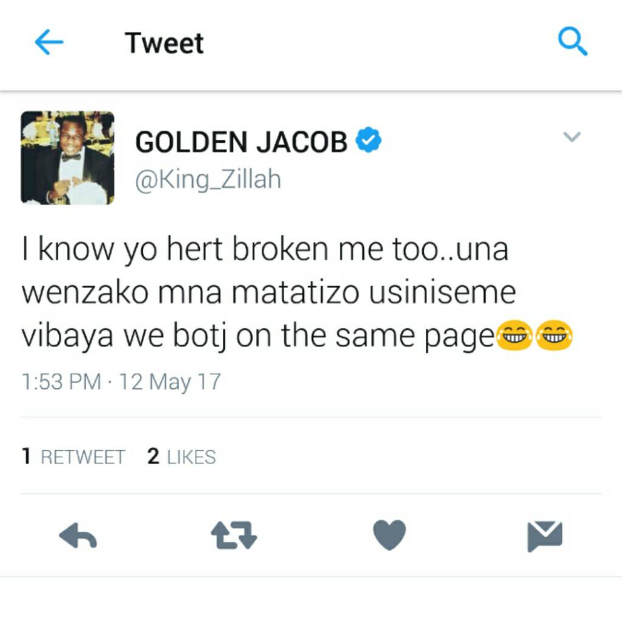The image size is (622, 618).
Task: Go back using the left arrow
Action: tap(49, 42)
